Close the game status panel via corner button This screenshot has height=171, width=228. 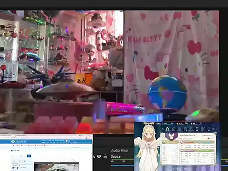tap(215, 134)
